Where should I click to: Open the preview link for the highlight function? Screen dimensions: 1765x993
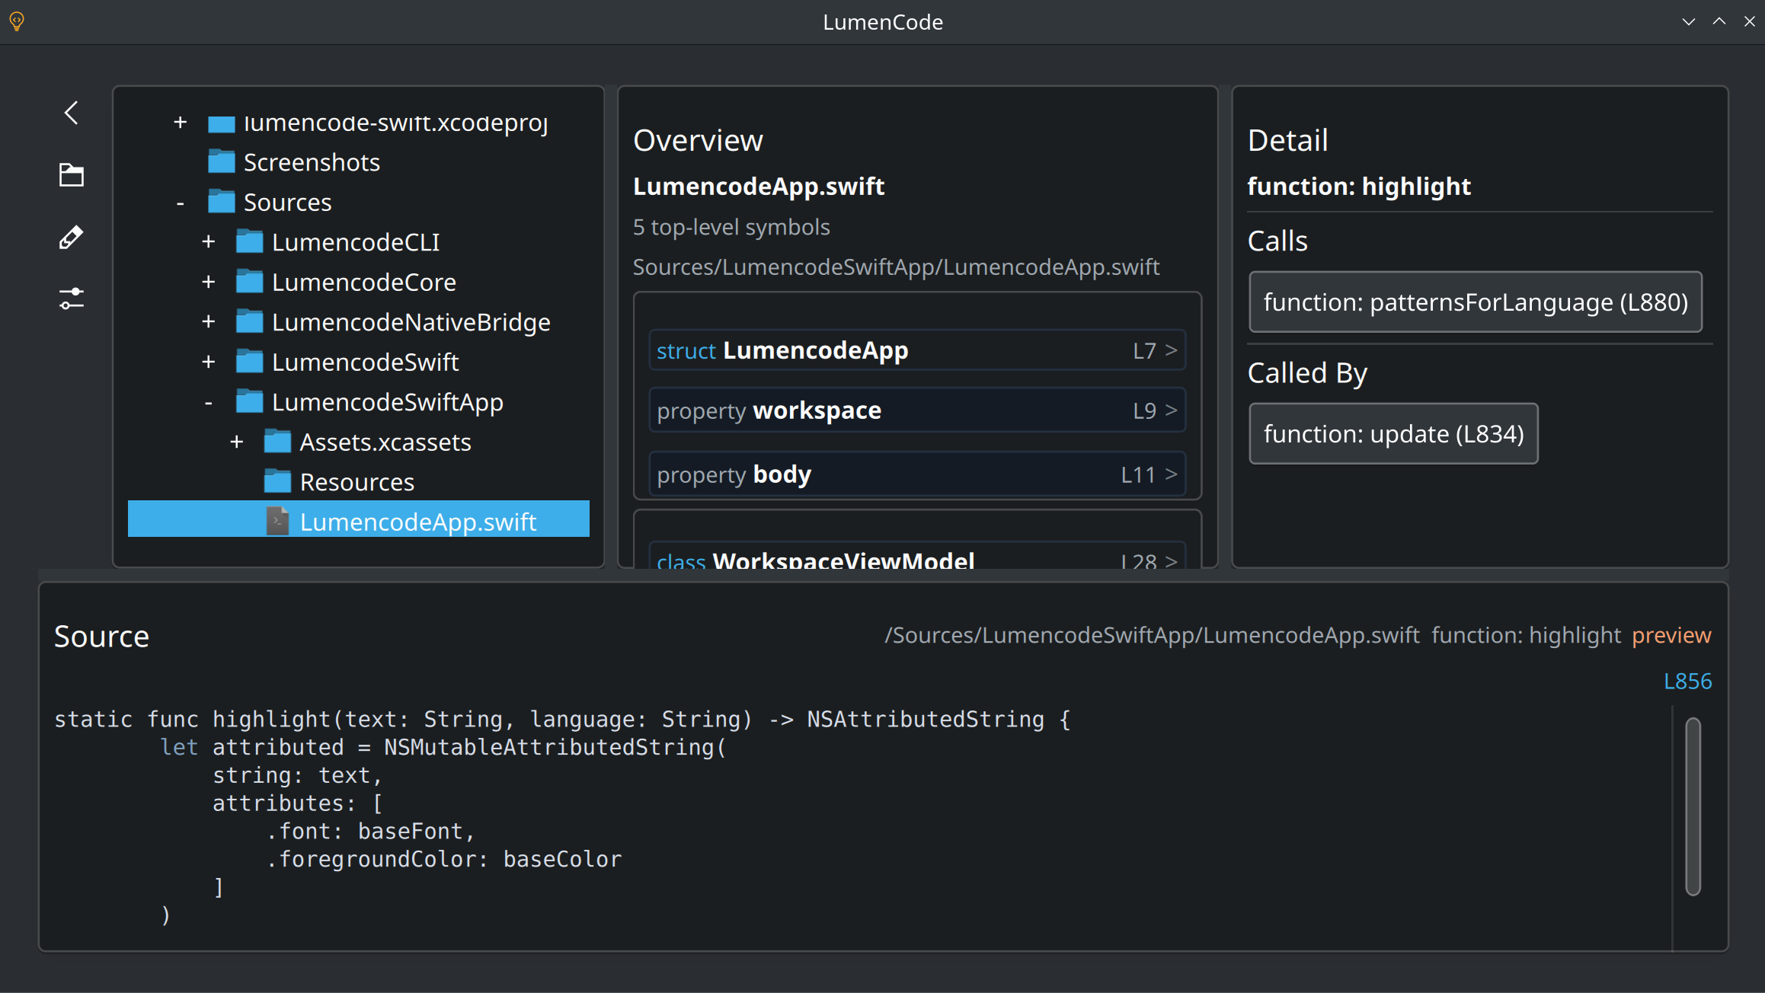pyautogui.click(x=1671, y=634)
